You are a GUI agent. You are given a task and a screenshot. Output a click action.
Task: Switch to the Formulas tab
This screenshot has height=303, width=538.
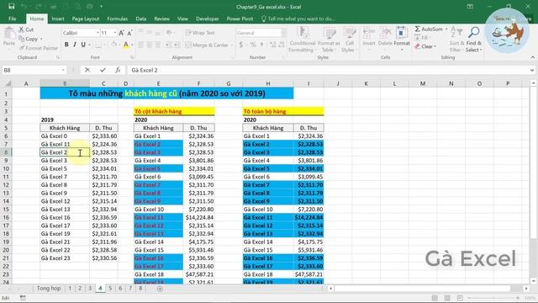point(118,19)
